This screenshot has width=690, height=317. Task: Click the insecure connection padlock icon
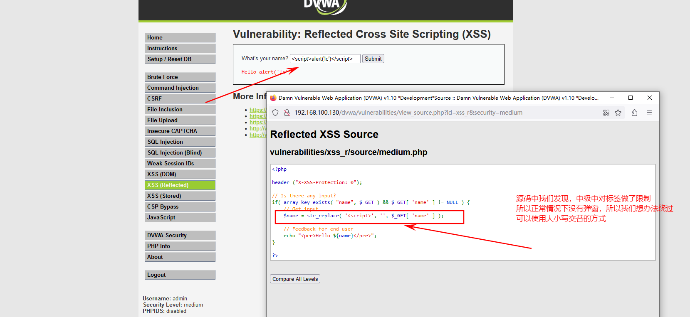pos(287,113)
